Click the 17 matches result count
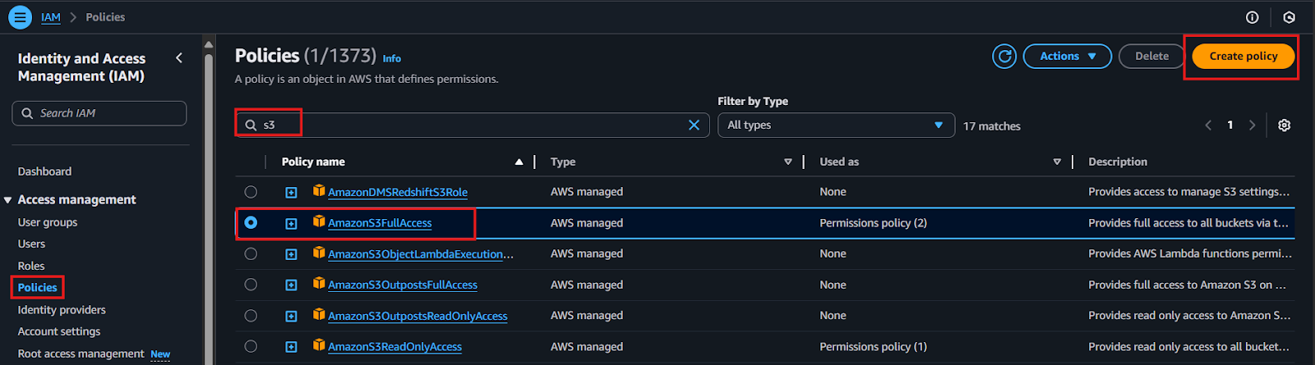The height and width of the screenshot is (365, 1315). coord(992,125)
